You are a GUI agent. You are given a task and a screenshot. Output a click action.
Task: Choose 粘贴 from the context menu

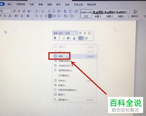(75, 56)
